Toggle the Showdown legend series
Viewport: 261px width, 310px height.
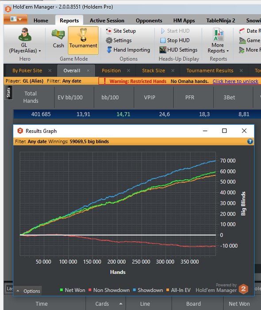[148, 290]
